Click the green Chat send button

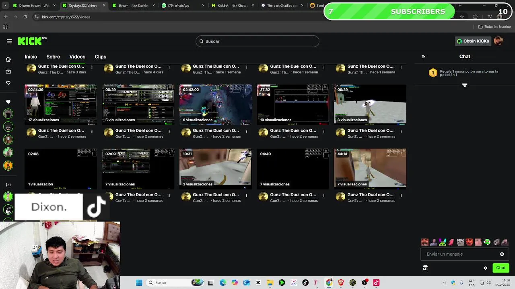[x=501, y=268]
